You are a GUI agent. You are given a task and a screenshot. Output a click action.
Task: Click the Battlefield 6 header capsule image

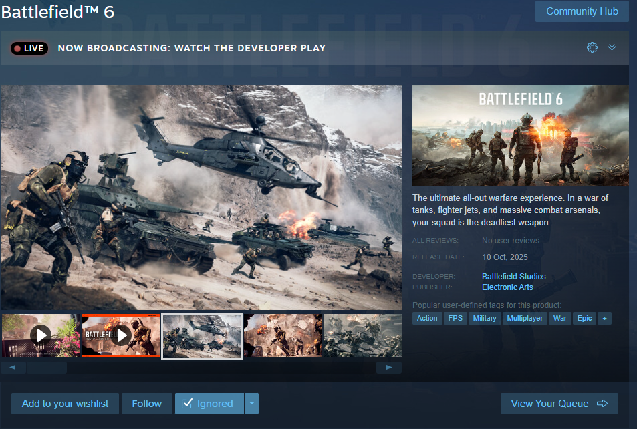(521, 135)
